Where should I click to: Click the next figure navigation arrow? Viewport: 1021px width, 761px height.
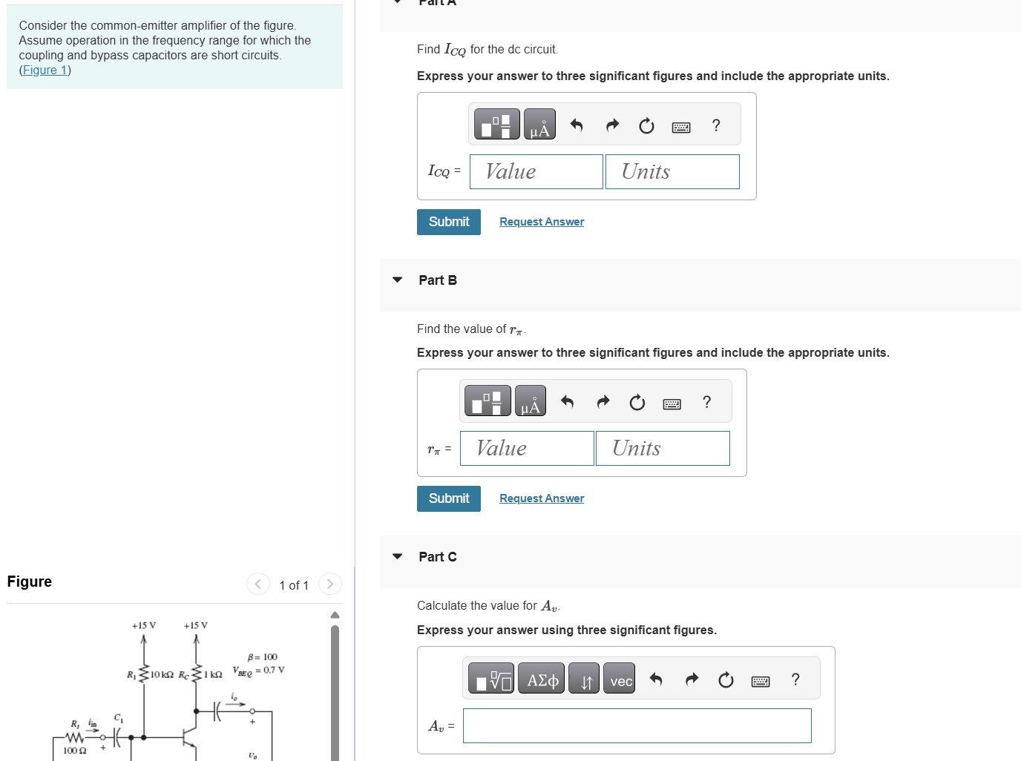click(x=329, y=584)
